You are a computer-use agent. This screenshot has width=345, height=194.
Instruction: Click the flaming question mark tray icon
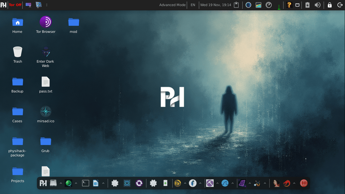[x=289, y=5]
